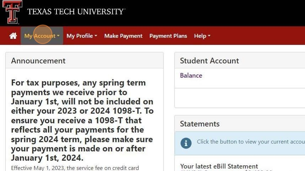Click the Texas Tech Double T logo
Image resolution: width=305 pixels, height=171 pixels.
pos(12,12)
